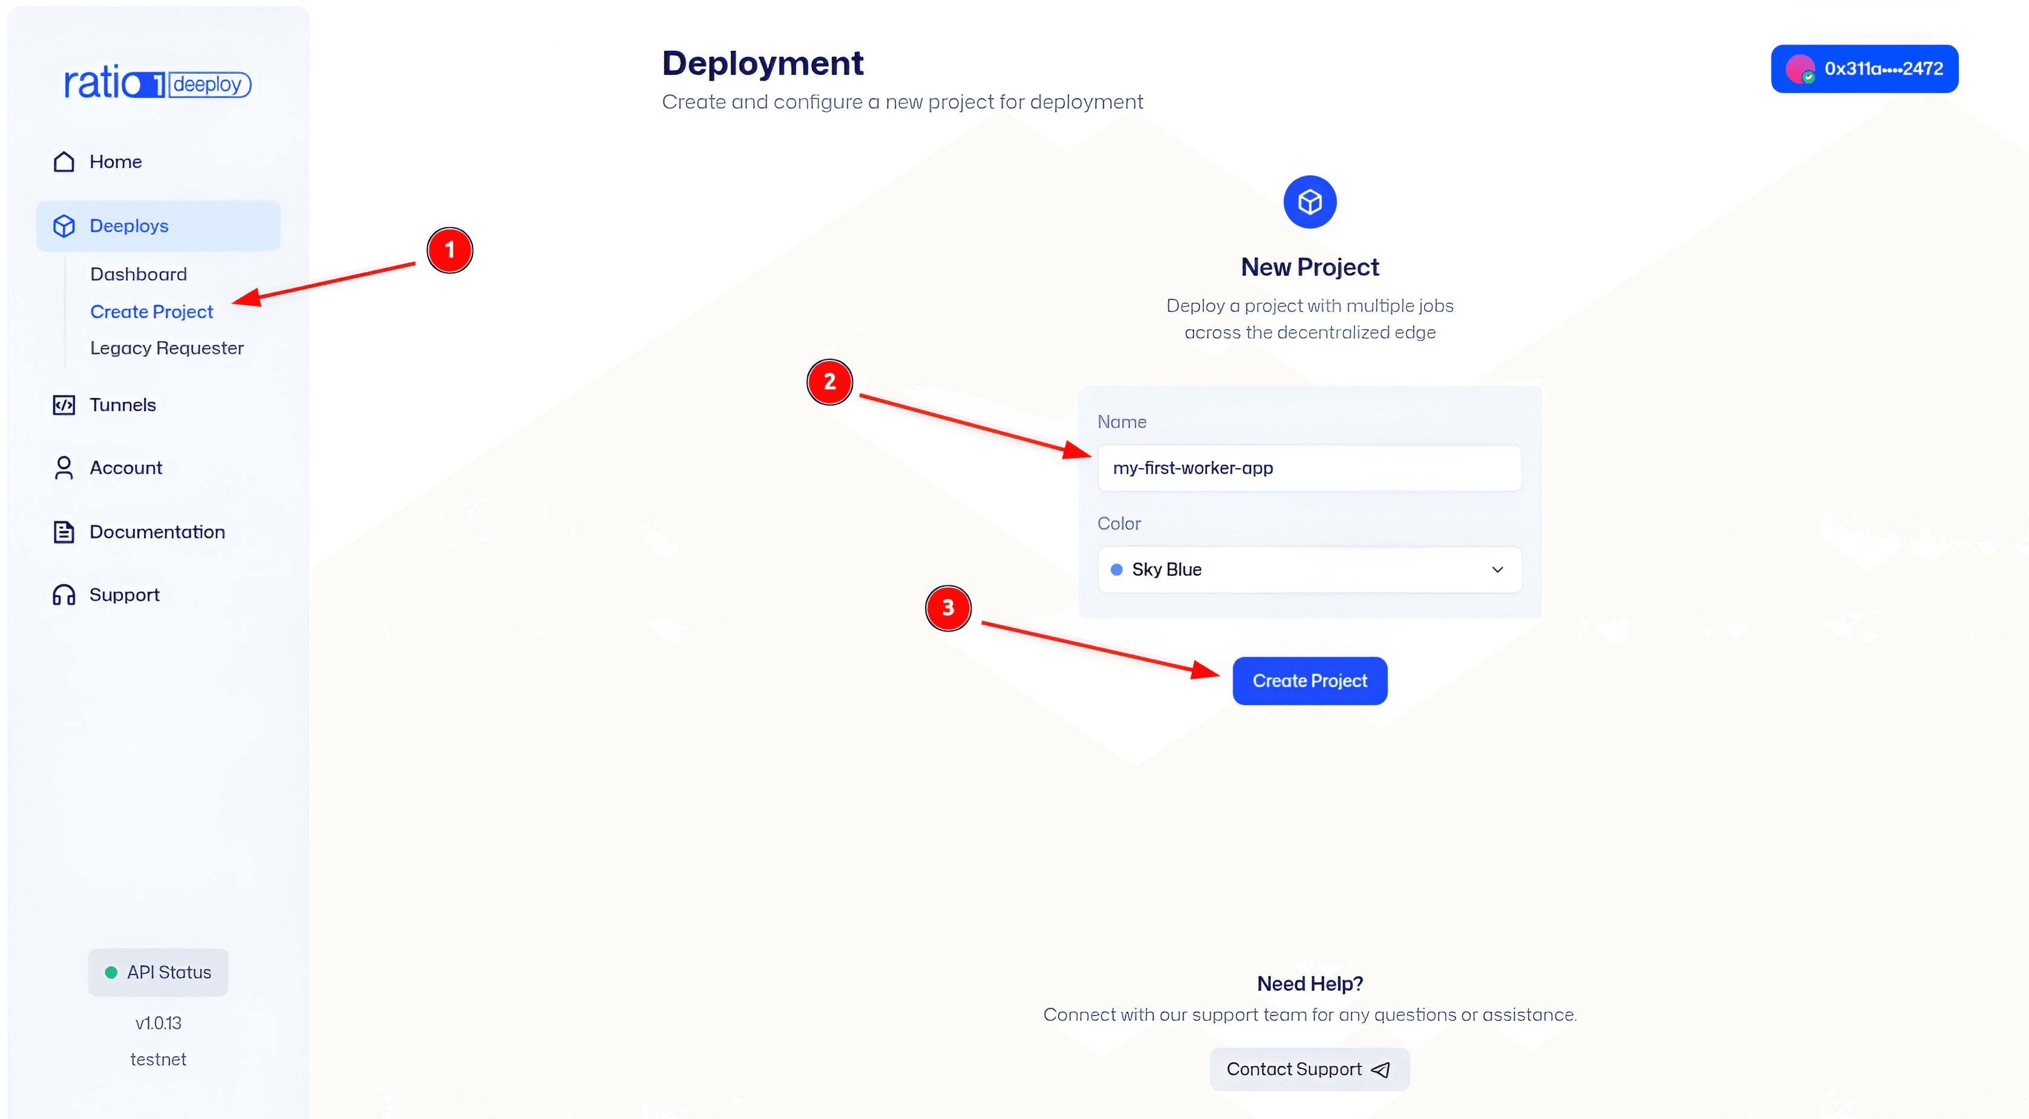Image resolution: width=2029 pixels, height=1119 pixels.
Task: Click the Account person icon
Action: coord(64,468)
